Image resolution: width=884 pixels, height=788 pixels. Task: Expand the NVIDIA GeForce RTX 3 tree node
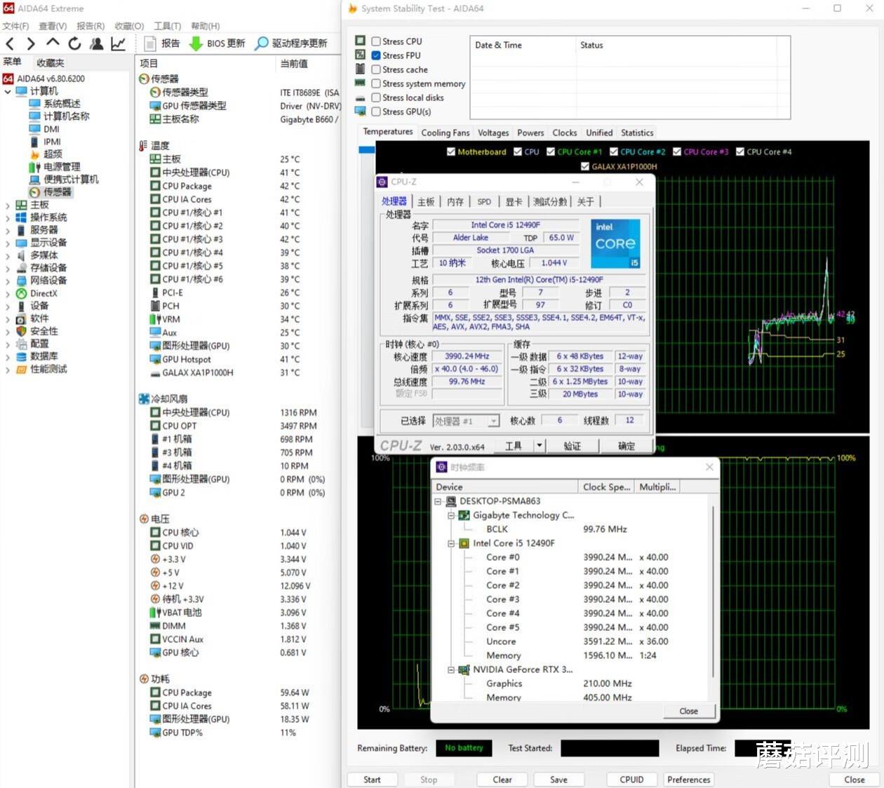tap(451, 670)
